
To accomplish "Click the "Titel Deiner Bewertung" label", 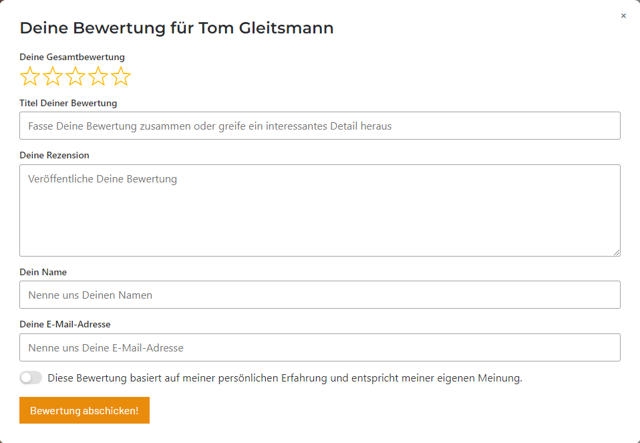I will (68, 104).
